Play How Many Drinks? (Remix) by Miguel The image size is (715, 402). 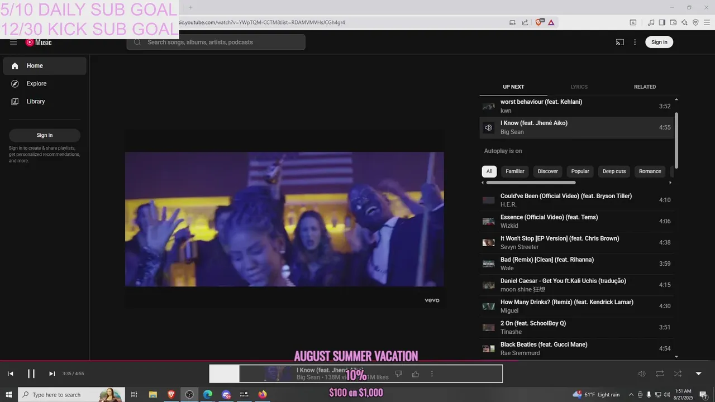click(x=576, y=306)
